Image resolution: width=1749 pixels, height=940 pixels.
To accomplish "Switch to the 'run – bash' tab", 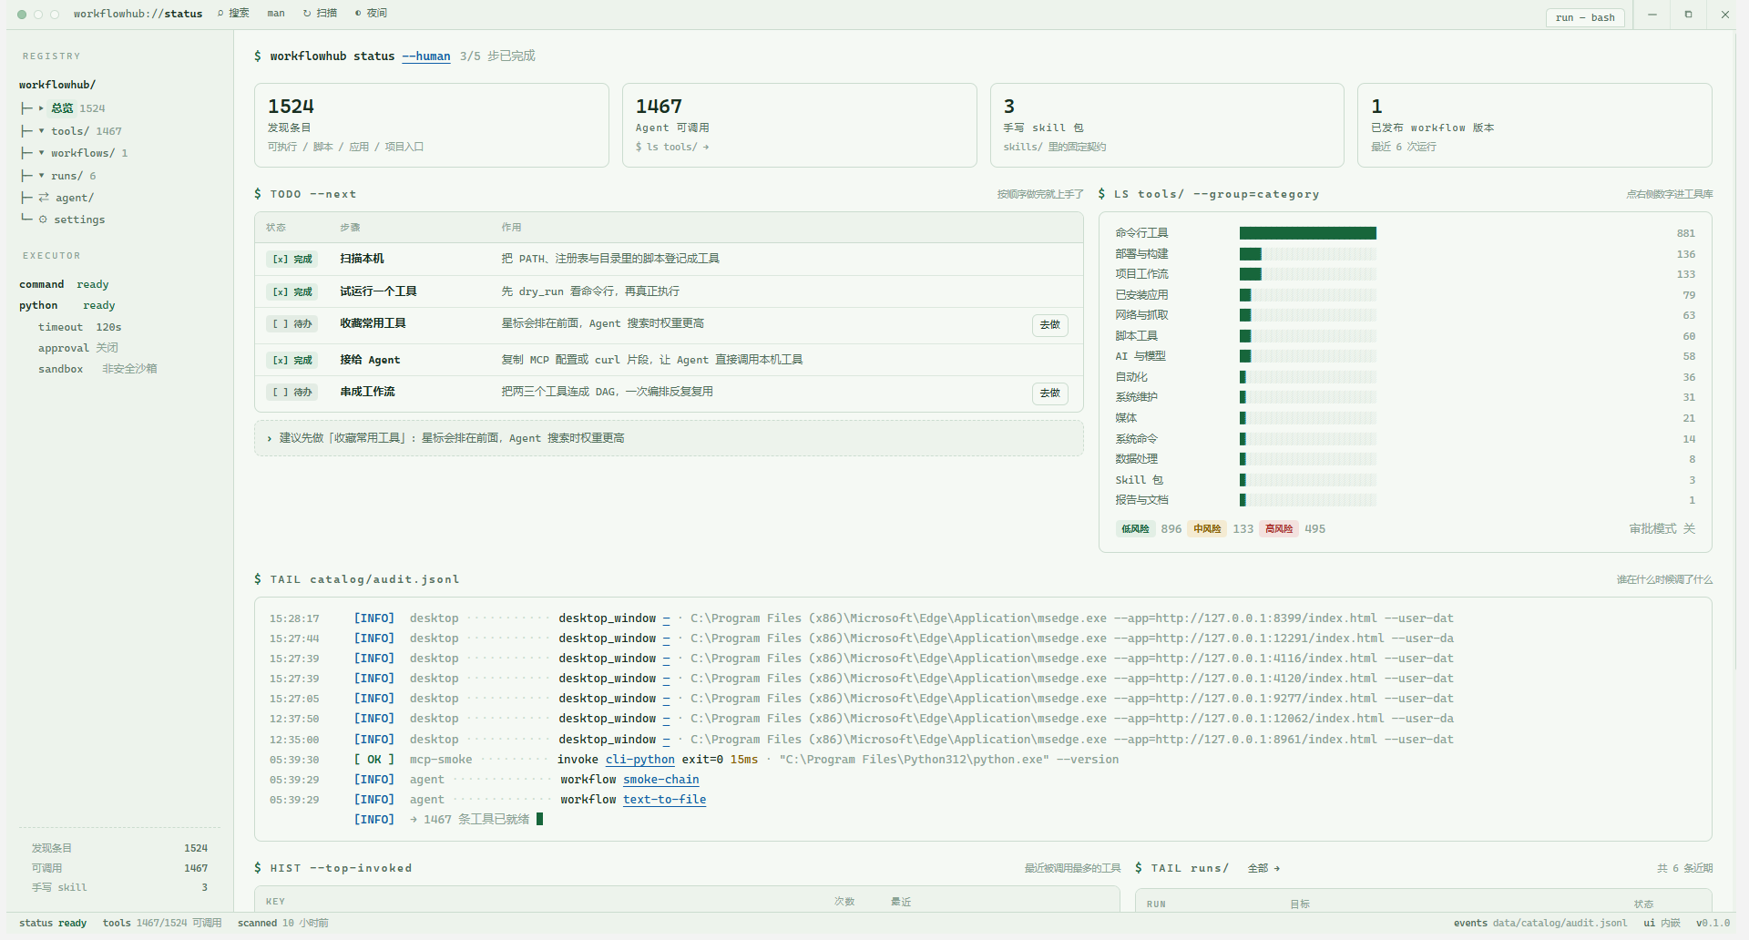I will 1585,17.
